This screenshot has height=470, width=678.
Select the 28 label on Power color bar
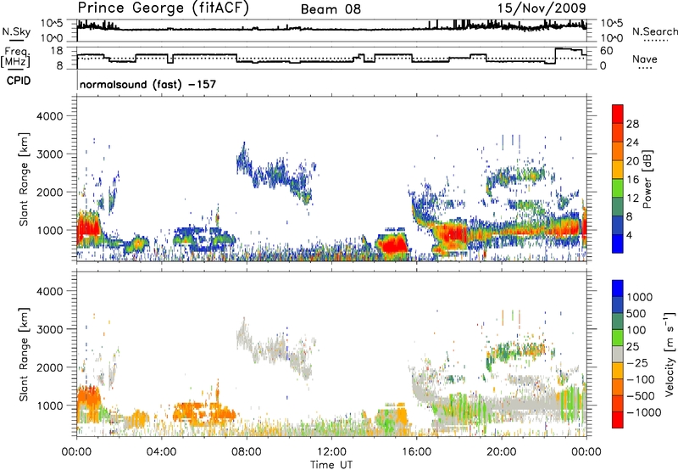pyautogui.click(x=632, y=124)
